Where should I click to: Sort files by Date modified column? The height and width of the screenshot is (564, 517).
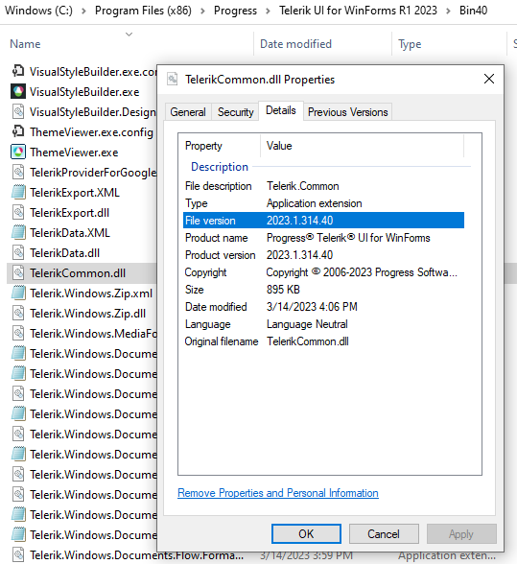point(295,44)
